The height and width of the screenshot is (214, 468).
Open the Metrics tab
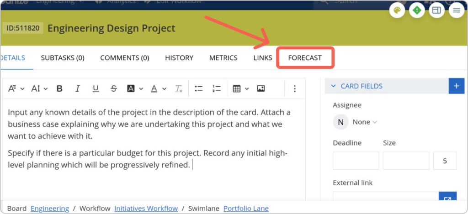coord(223,58)
